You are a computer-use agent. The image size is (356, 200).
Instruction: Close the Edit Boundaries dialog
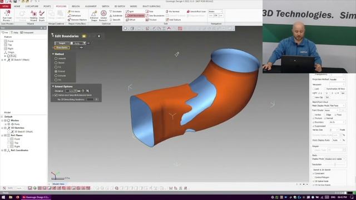(x=99, y=36)
